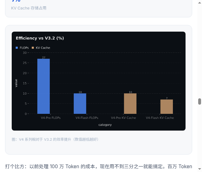Viewport: 202px width, 172px height.
Task: Click the tall V4-Pro FLOPs bar
Action: click(43, 86)
